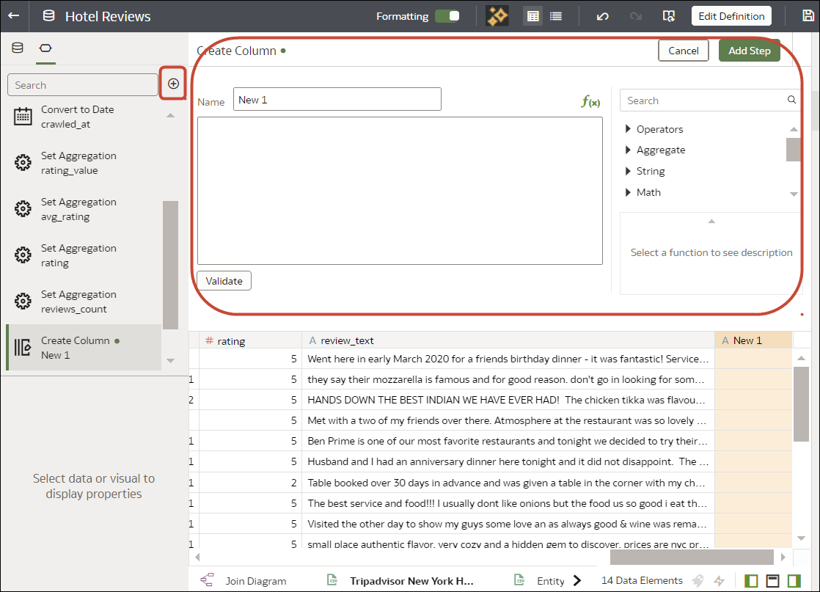This screenshot has width=820, height=592.
Task: Switch to data table view icon
Action: point(532,15)
